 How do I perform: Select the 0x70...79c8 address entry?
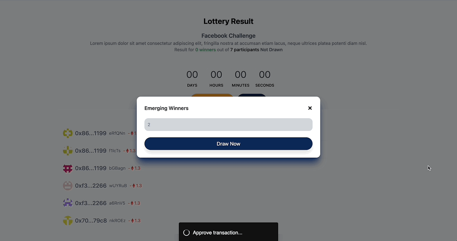[x=91, y=220]
